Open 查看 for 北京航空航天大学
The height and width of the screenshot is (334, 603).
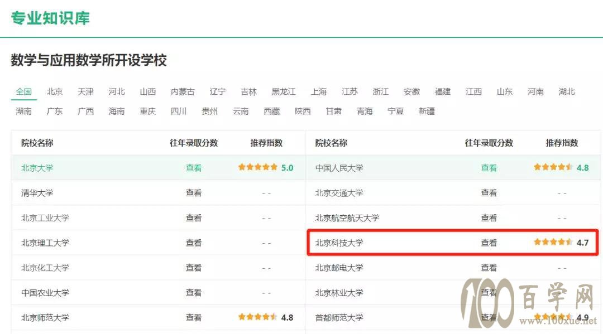[489, 217]
